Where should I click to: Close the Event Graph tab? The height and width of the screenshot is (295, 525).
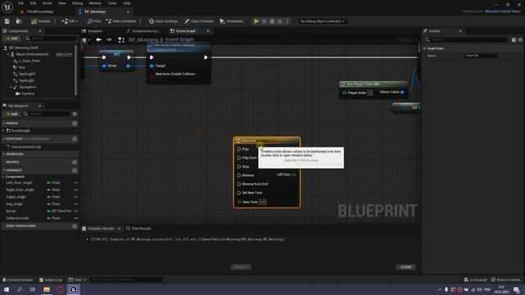point(208,31)
